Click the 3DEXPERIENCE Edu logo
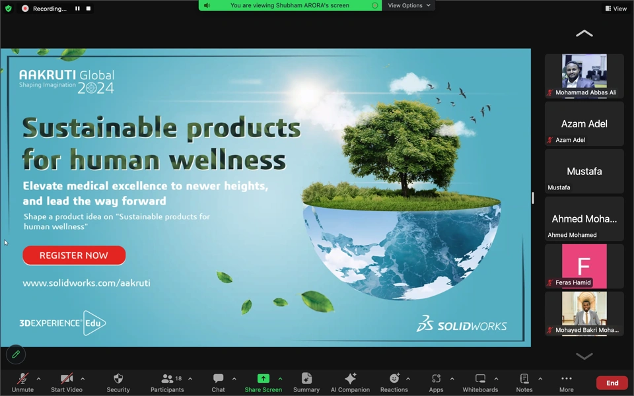Viewport: 634px width, 396px height. click(63, 323)
